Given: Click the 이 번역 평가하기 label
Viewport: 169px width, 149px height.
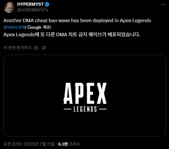Looking at the screenshot, I should tap(18, 47).
